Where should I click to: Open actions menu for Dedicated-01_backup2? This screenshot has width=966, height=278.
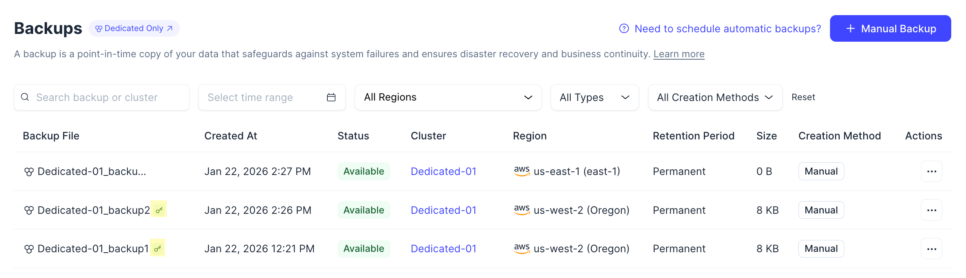(x=931, y=210)
